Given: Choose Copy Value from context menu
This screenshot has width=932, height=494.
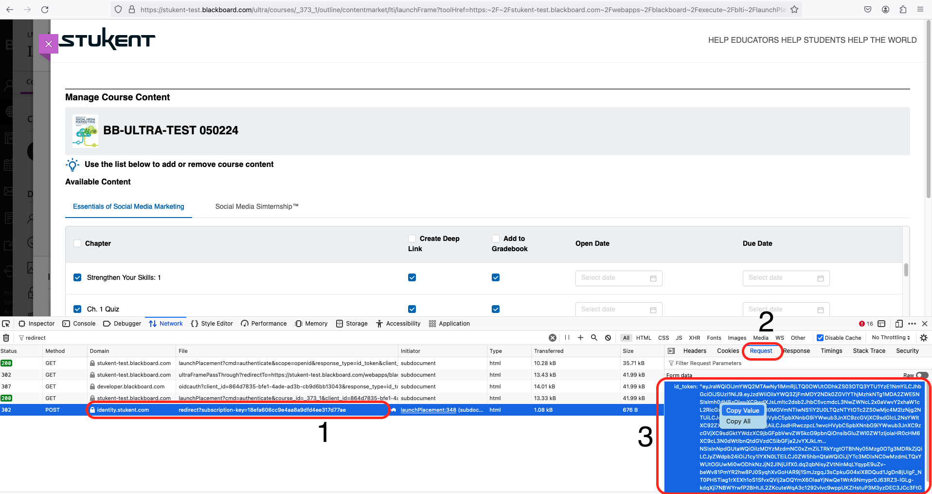Looking at the screenshot, I should point(743,411).
